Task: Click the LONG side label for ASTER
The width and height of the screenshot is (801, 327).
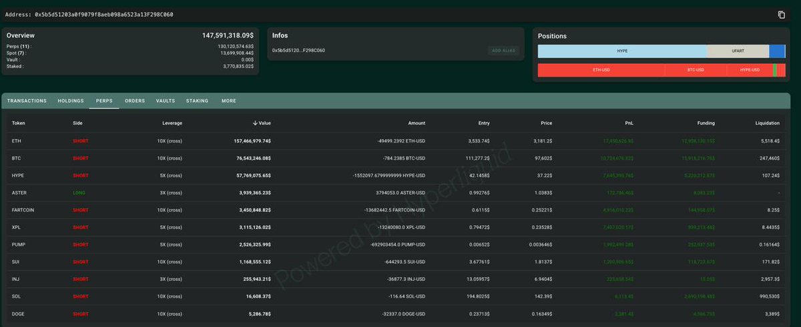Action: coord(79,192)
